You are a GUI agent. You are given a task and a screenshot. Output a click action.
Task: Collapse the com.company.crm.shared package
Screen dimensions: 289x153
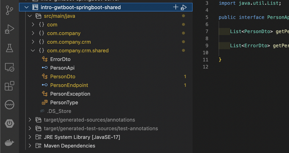pyautogui.click(x=33, y=50)
